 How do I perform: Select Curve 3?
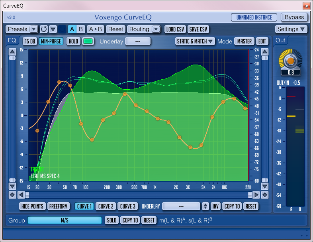[127, 206]
